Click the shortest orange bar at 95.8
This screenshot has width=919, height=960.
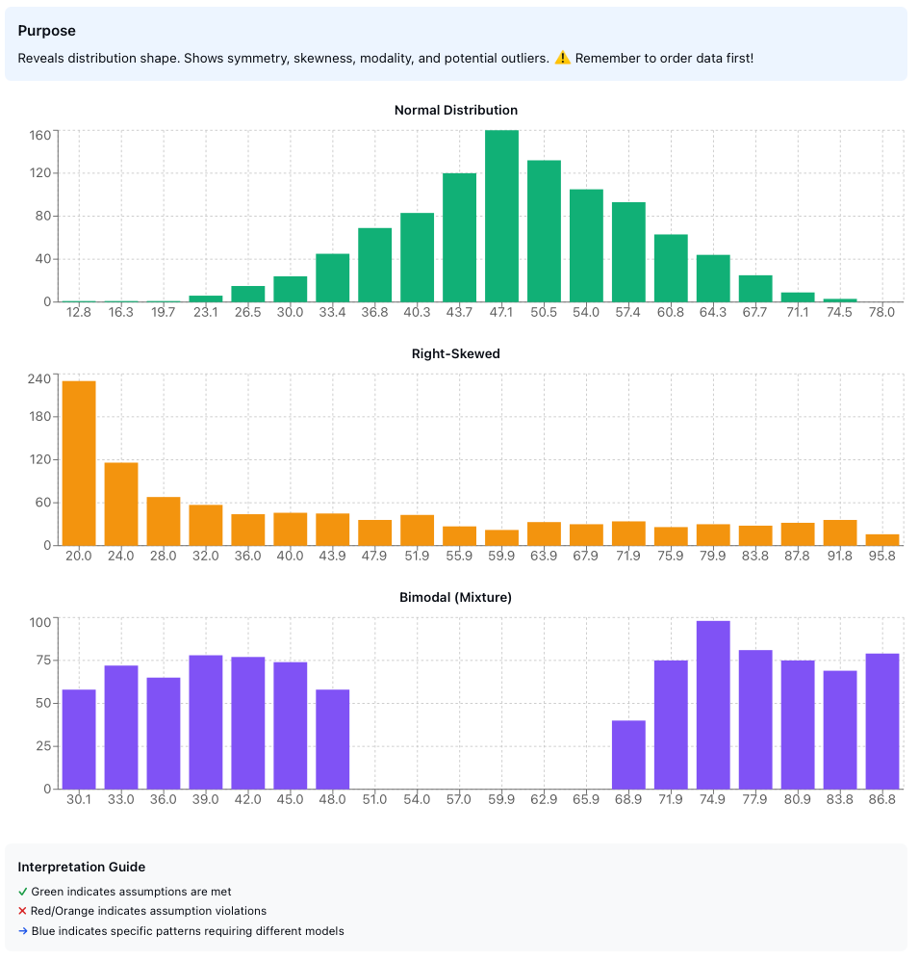pyautogui.click(x=881, y=538)
